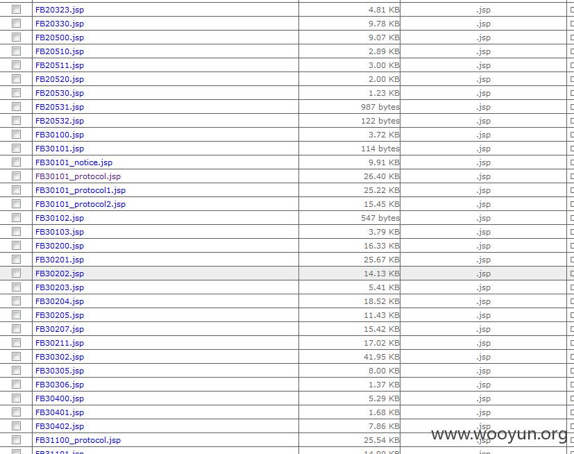Click .jsp type cell for FB20323.jsp

pos(483,10)
